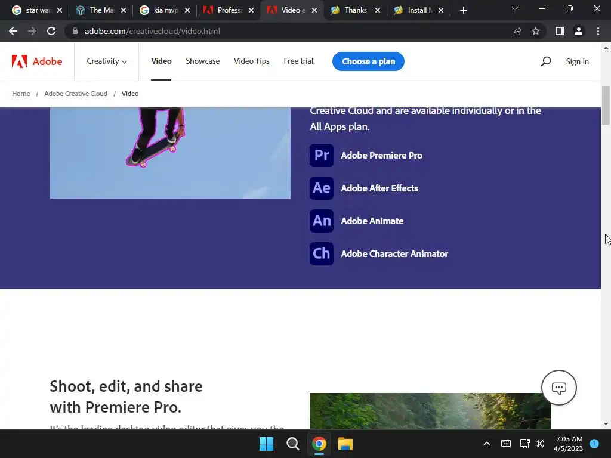Open the Adobe Premiere Pro link
Screen dimensions: 611x458
coord(381,156)
